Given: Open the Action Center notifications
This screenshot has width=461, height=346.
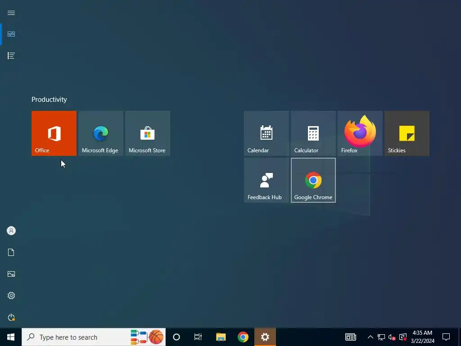Looking at the screenshot, I should (x=446, y=337).
